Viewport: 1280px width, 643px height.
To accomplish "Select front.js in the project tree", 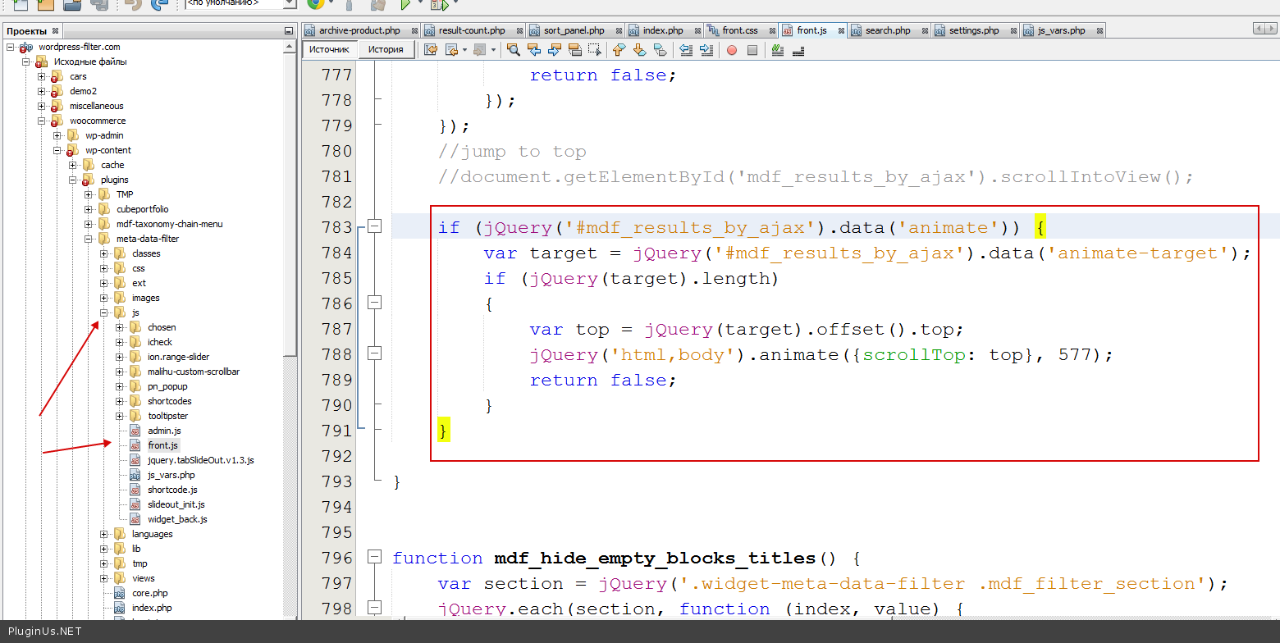I will coord(162,445).
